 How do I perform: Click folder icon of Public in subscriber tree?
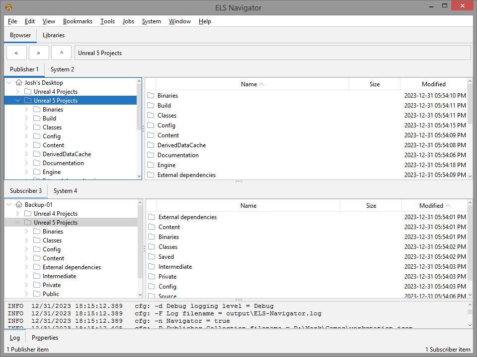(x=37, y=294)
